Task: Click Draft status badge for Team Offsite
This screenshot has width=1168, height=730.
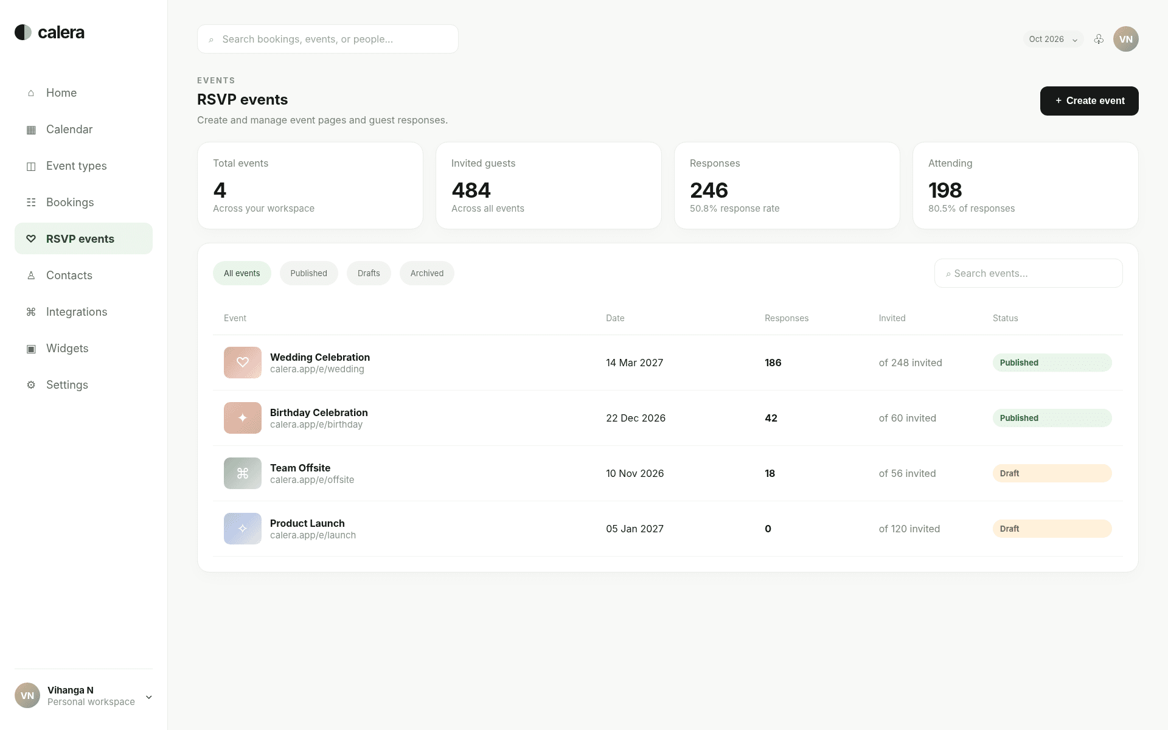Action: click(1052, 473)
